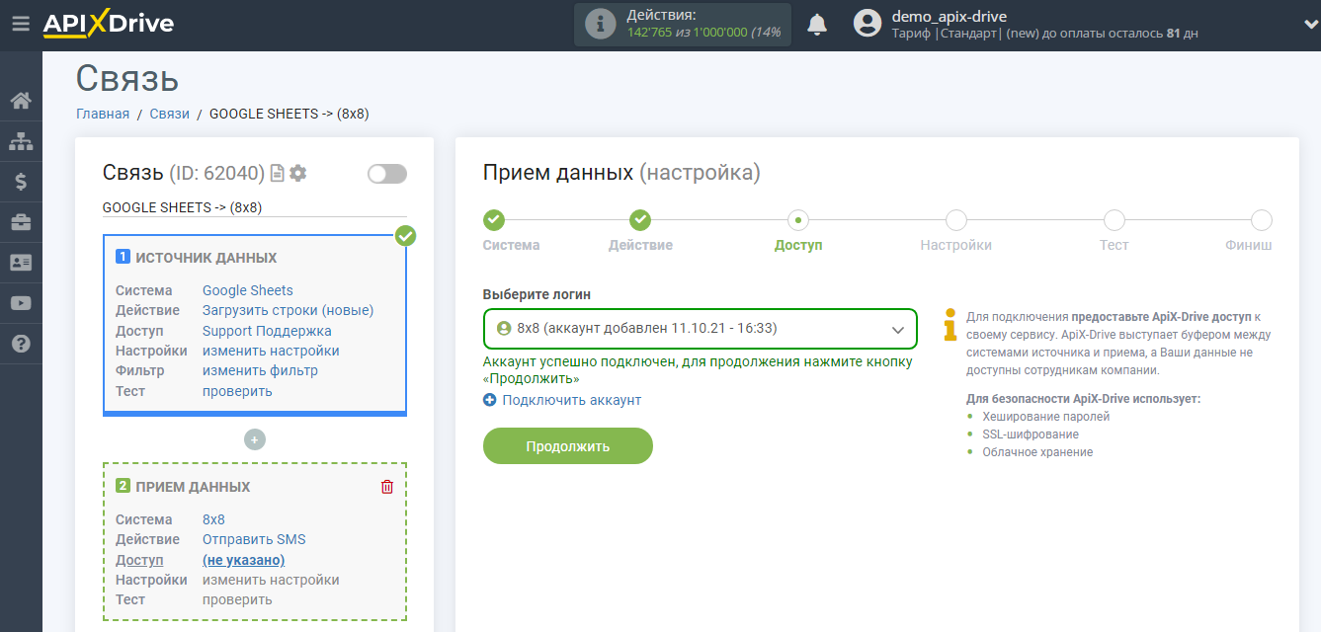This screenshot has height=632, width=1321.
Task: Click изменить фильтр link
Action: tap(260, 370)
